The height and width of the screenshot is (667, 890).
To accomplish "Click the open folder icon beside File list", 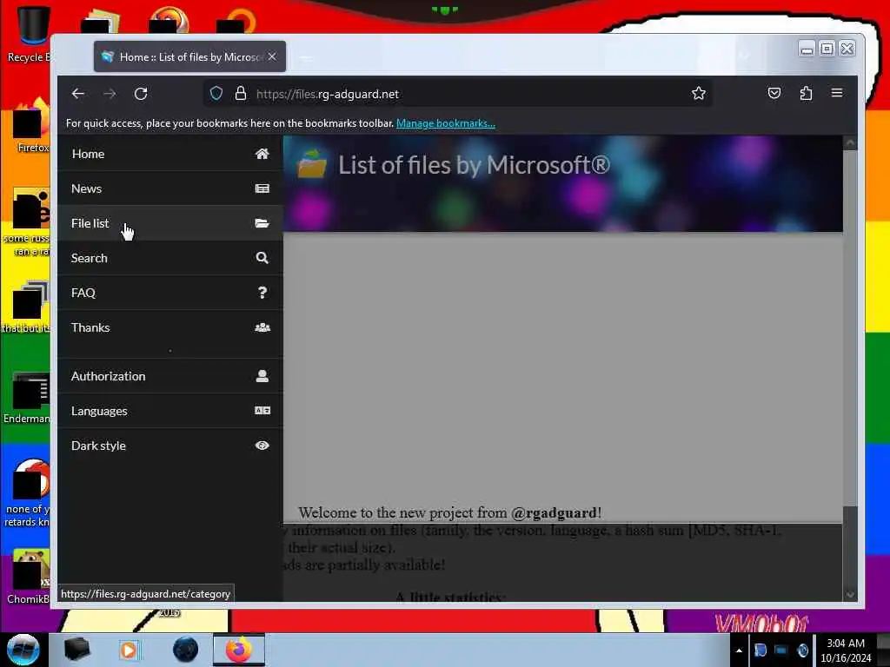I will pos(262,223).
